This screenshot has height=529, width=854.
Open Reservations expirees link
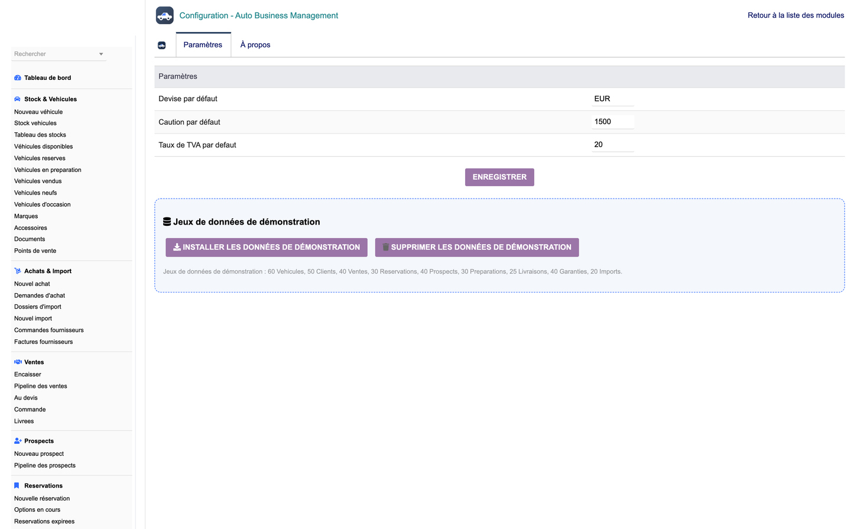pyautogui.click(x=44, y=522)
